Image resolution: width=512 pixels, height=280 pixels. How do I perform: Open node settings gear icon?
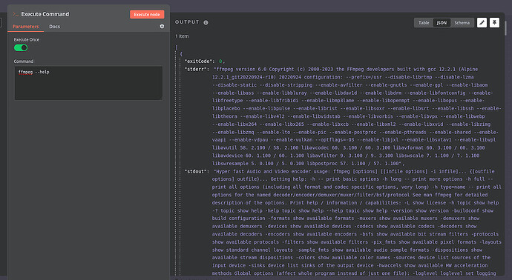[162, 27]
